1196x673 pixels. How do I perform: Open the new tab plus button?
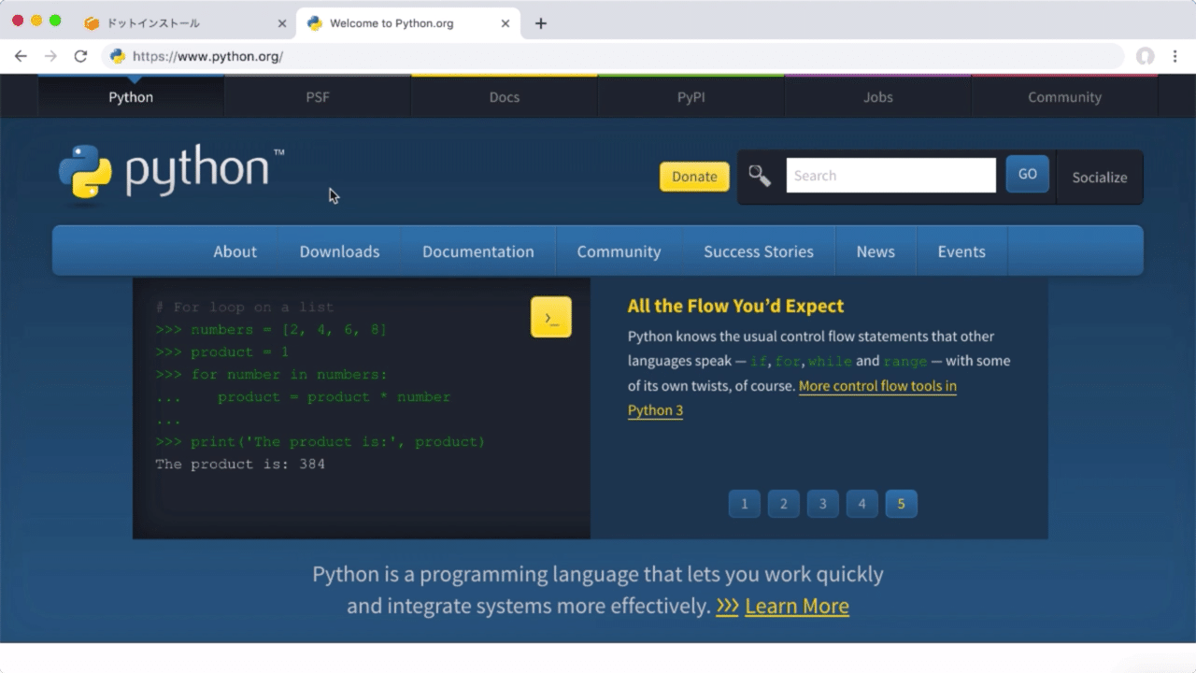coord(540,23)
